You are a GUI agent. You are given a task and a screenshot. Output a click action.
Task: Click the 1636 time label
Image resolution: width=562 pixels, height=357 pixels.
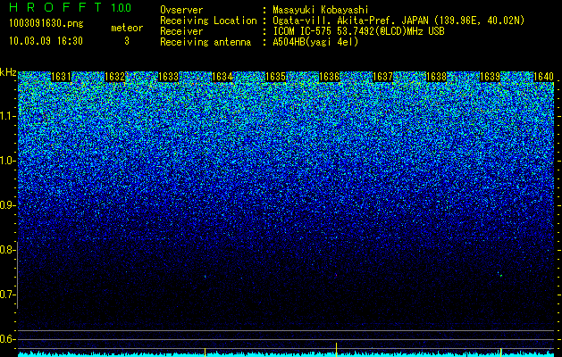coord(329,77)
